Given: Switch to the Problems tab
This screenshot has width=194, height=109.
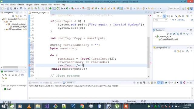Looking at the screenshot, I should click(x=34, y=83).
